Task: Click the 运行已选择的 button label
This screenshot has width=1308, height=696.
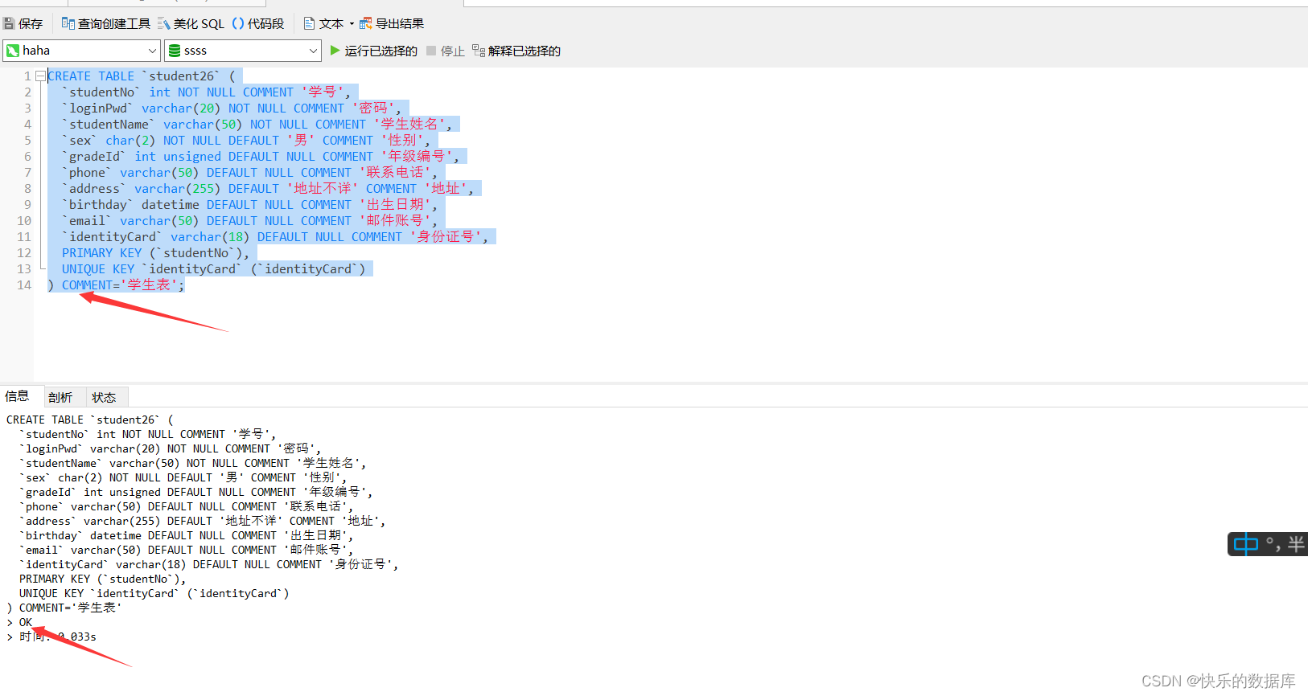Action: (x=381, y=51)
